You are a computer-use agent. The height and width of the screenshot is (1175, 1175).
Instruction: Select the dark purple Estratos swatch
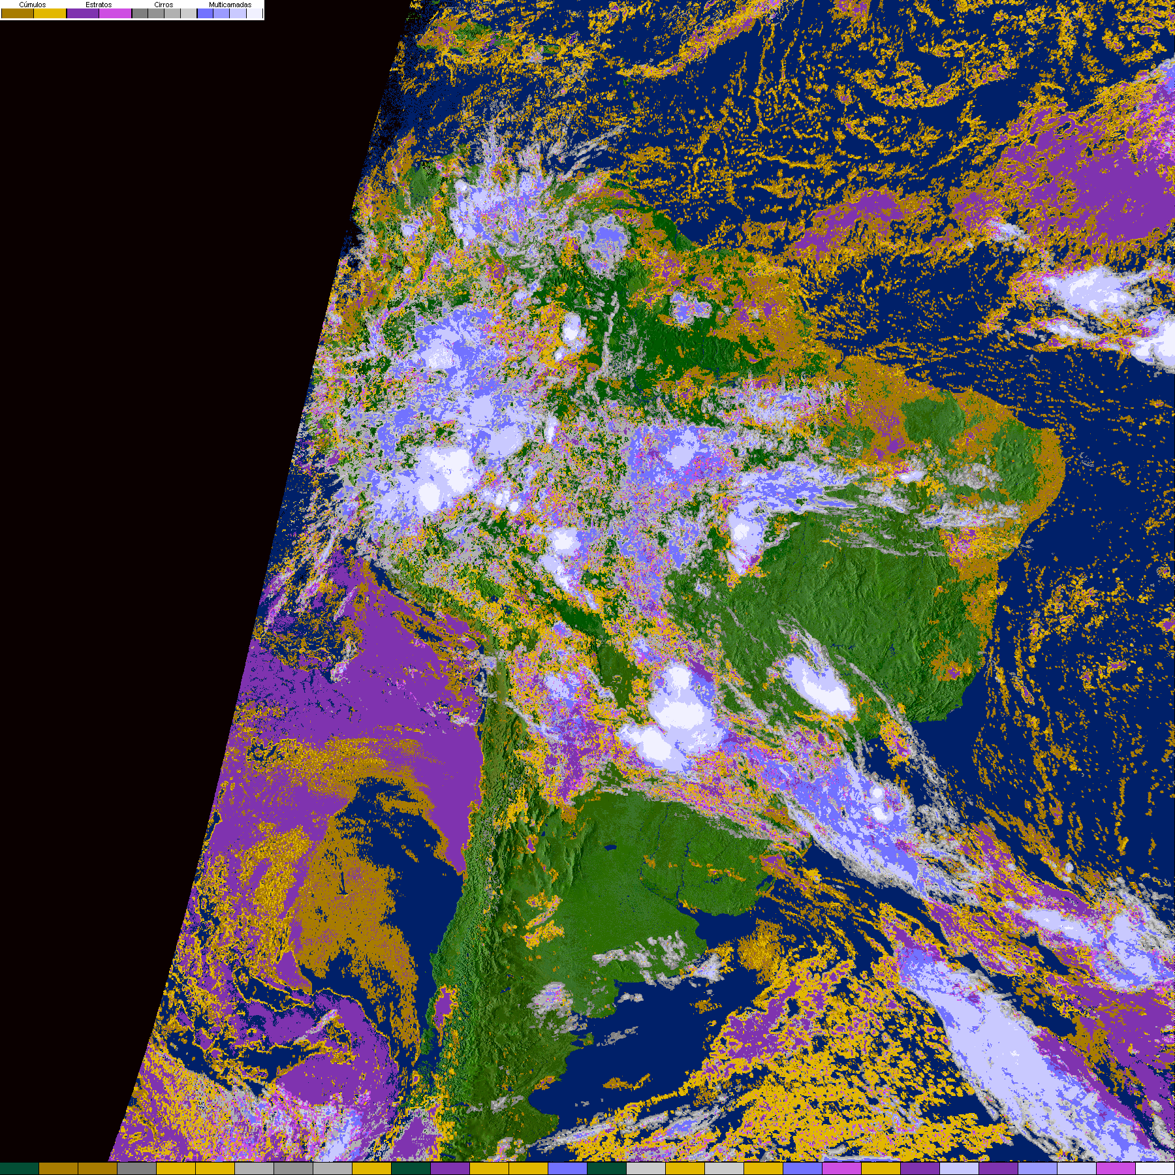pos(83,13)
